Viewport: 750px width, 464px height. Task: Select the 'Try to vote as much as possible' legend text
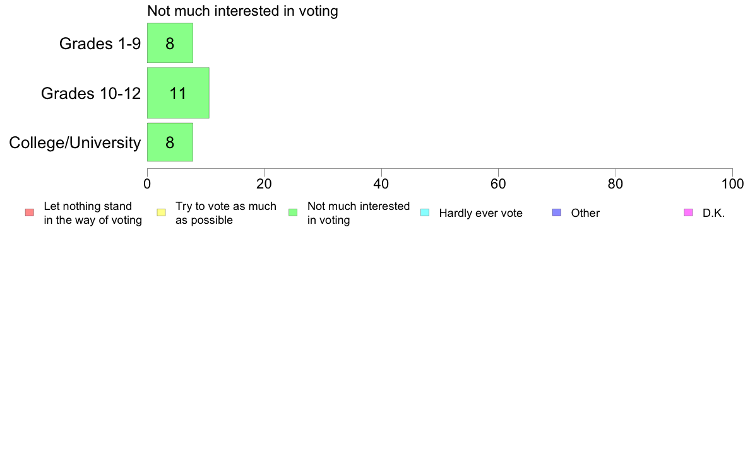click(225, 213)
